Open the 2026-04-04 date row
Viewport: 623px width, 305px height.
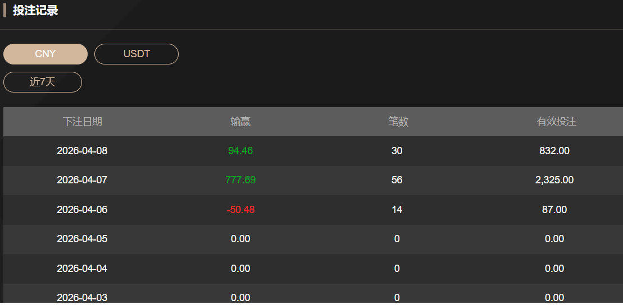(x=82, y=269)
